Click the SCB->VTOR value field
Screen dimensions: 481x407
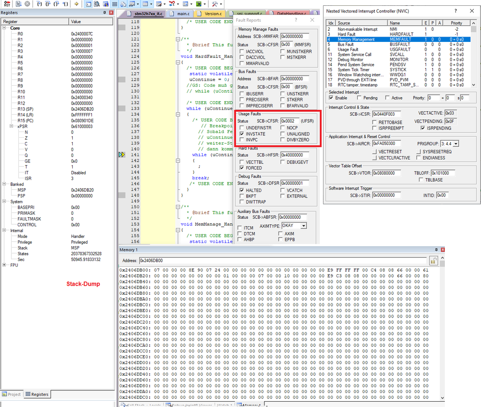coord(387,173)
